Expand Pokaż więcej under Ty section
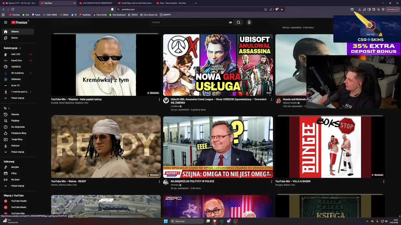Viewport: 401px width, 225px height. (x=18, y=152)
